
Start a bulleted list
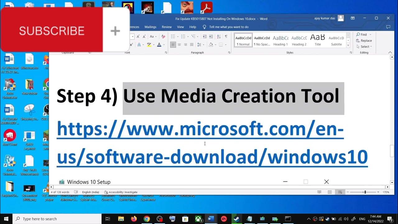pyautogui.click(x=173, y=37)
